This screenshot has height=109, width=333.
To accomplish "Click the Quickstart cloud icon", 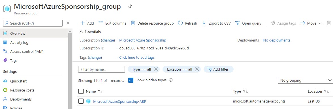I will (5, 81).
